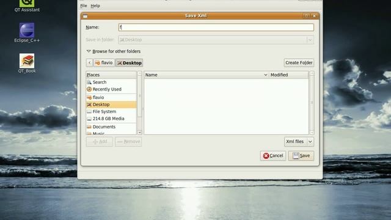
Task: Click in the Name text field
Action: [x=216, y=28]
